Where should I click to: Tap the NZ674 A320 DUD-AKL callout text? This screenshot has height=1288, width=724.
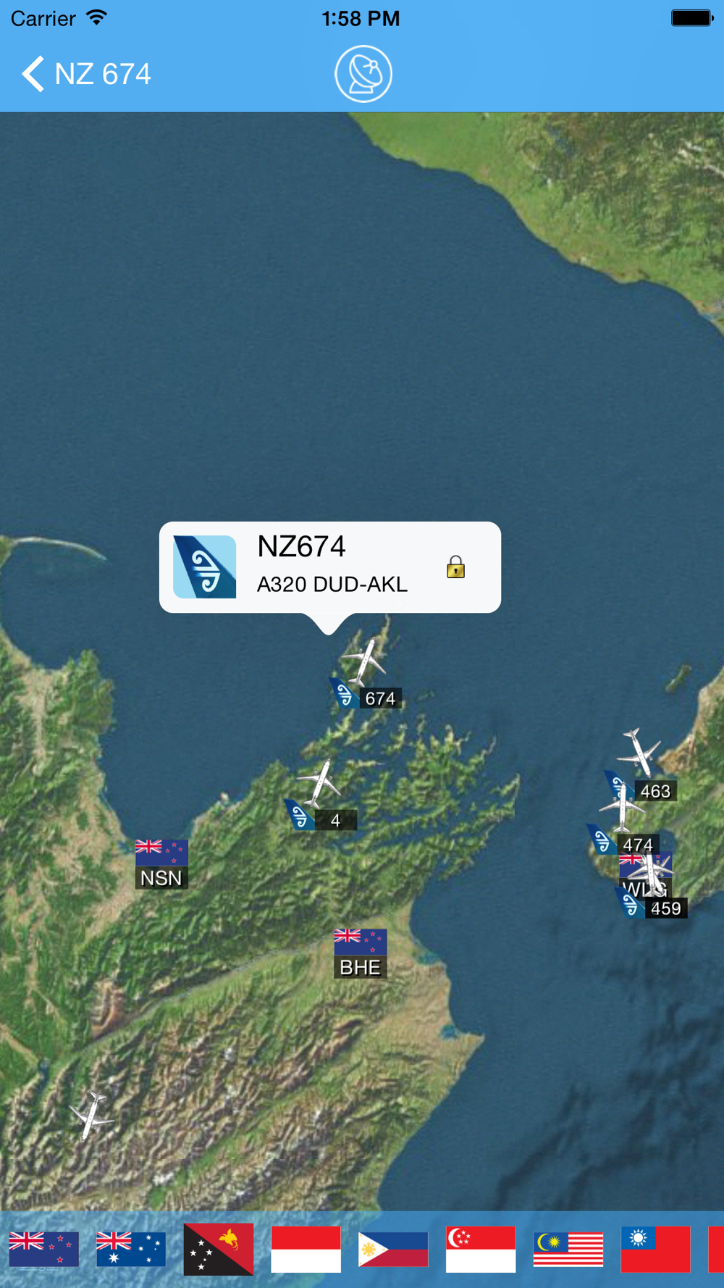pyautogui.click(x=332, y=565)
